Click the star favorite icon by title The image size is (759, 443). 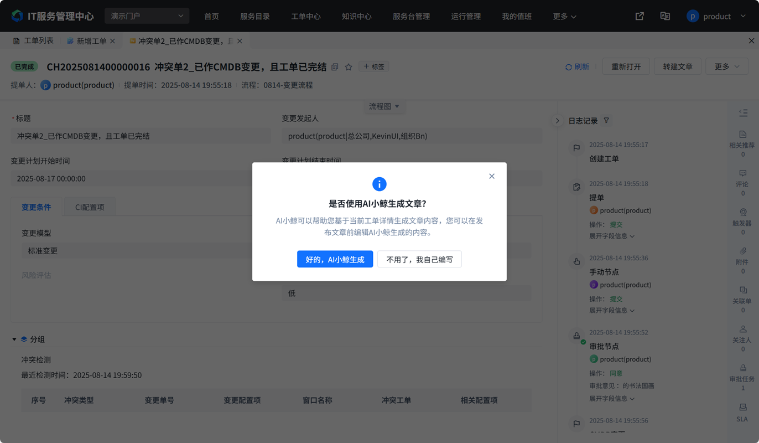[x=349, y=67]
